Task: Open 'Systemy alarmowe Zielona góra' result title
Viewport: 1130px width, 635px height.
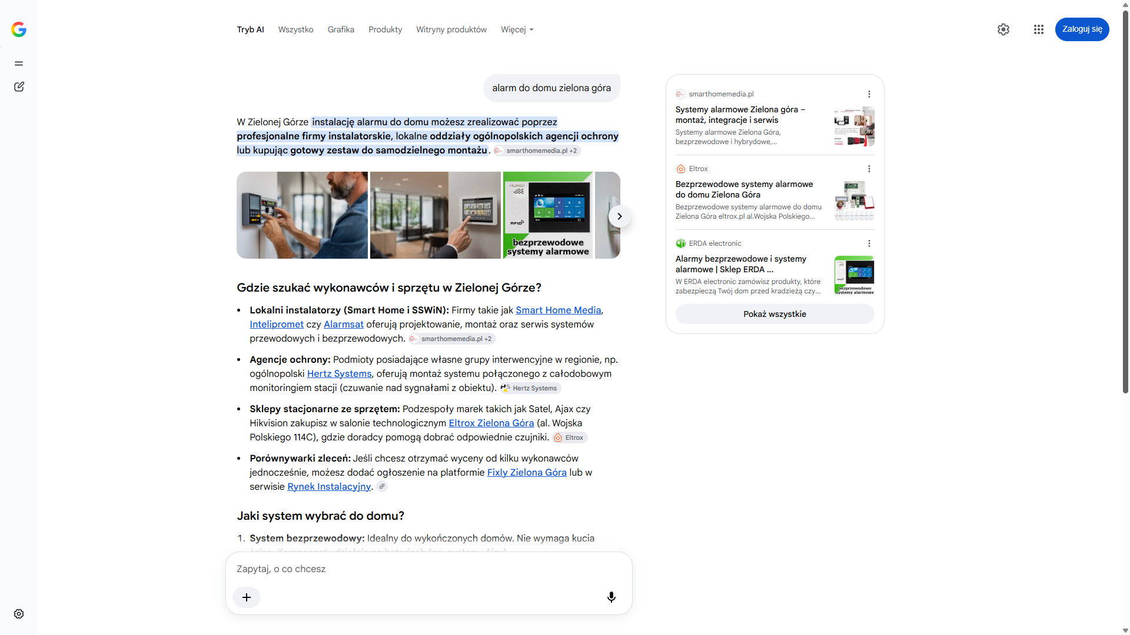Action: click(740, 115)
